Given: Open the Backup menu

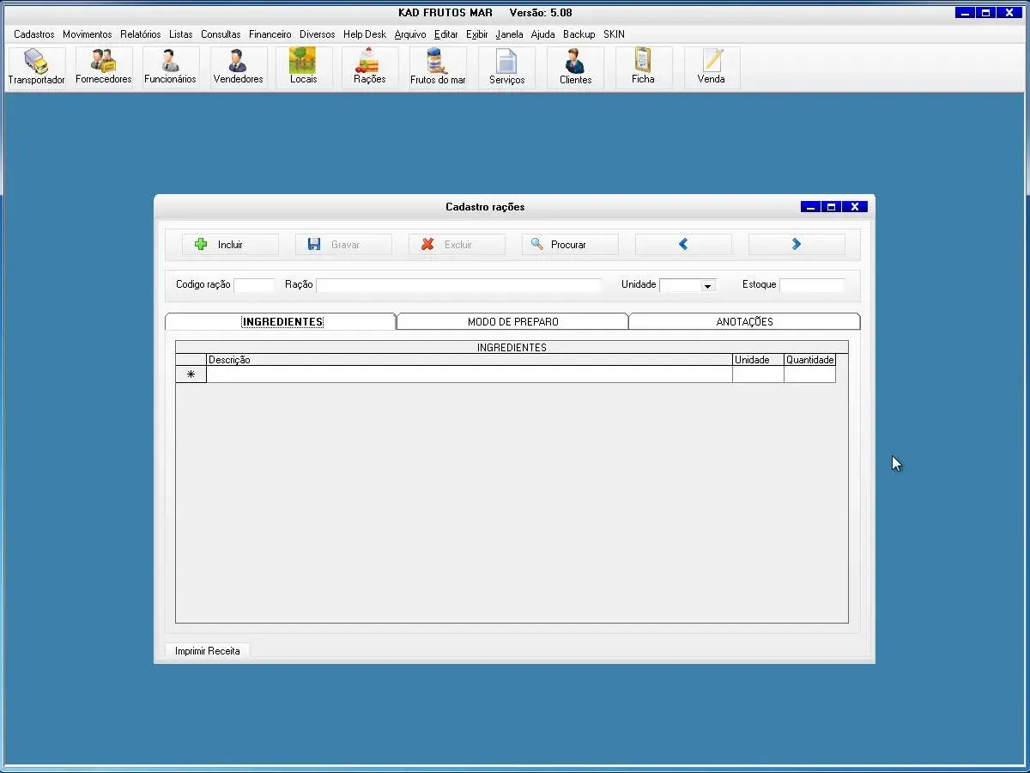Looking at the screenshot, I should pos(579,34).
